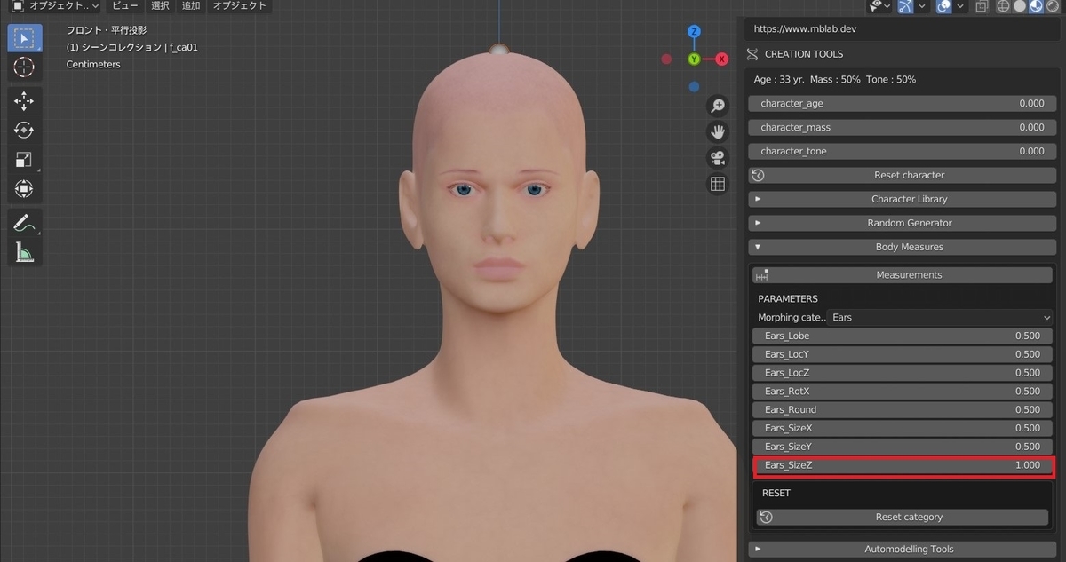
Task: Click the Measurements ruler icon
Action: (x=762, y=275)
